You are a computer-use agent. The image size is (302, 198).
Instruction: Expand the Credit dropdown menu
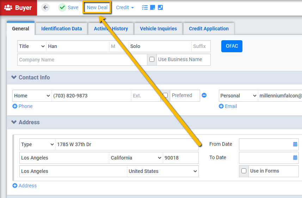click(x=125, y=7)
